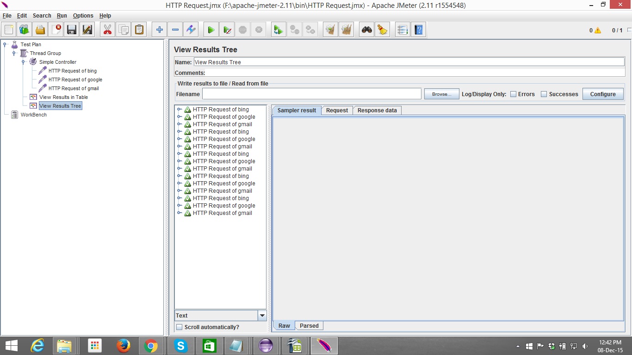This screenshot has height=355, width=632.
Task: Enable the Errors only checkbox
Action: tap(513, 94)
